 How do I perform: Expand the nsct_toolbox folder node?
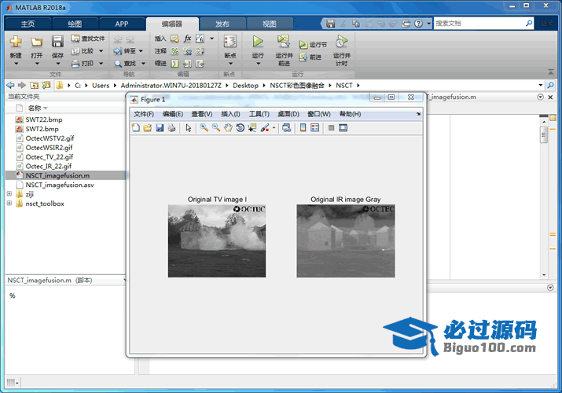[9, 204]
